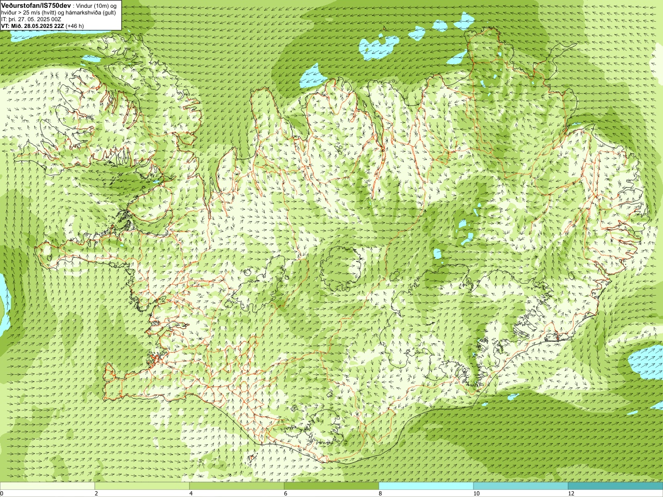Viewport: 663px width, 497px height.
Task: Click the "10" label on the wind scale
Action: point(476,493)
